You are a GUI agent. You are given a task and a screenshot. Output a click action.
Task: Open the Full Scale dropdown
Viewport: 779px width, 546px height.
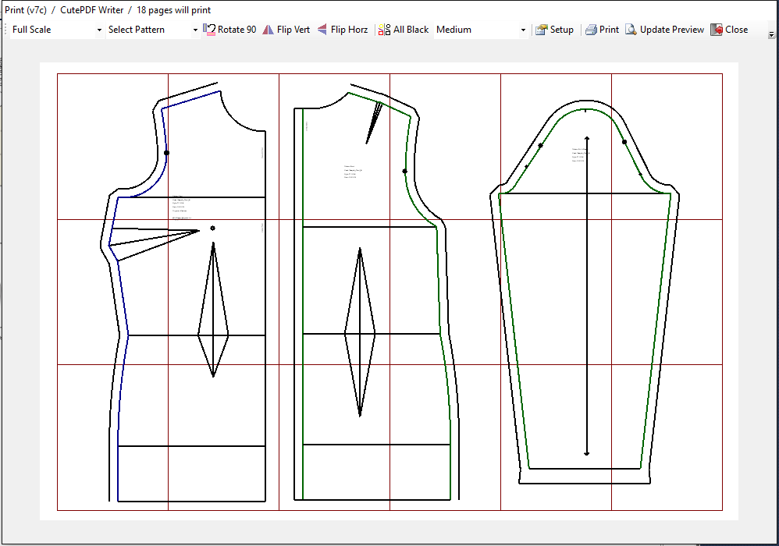point(99,30)
